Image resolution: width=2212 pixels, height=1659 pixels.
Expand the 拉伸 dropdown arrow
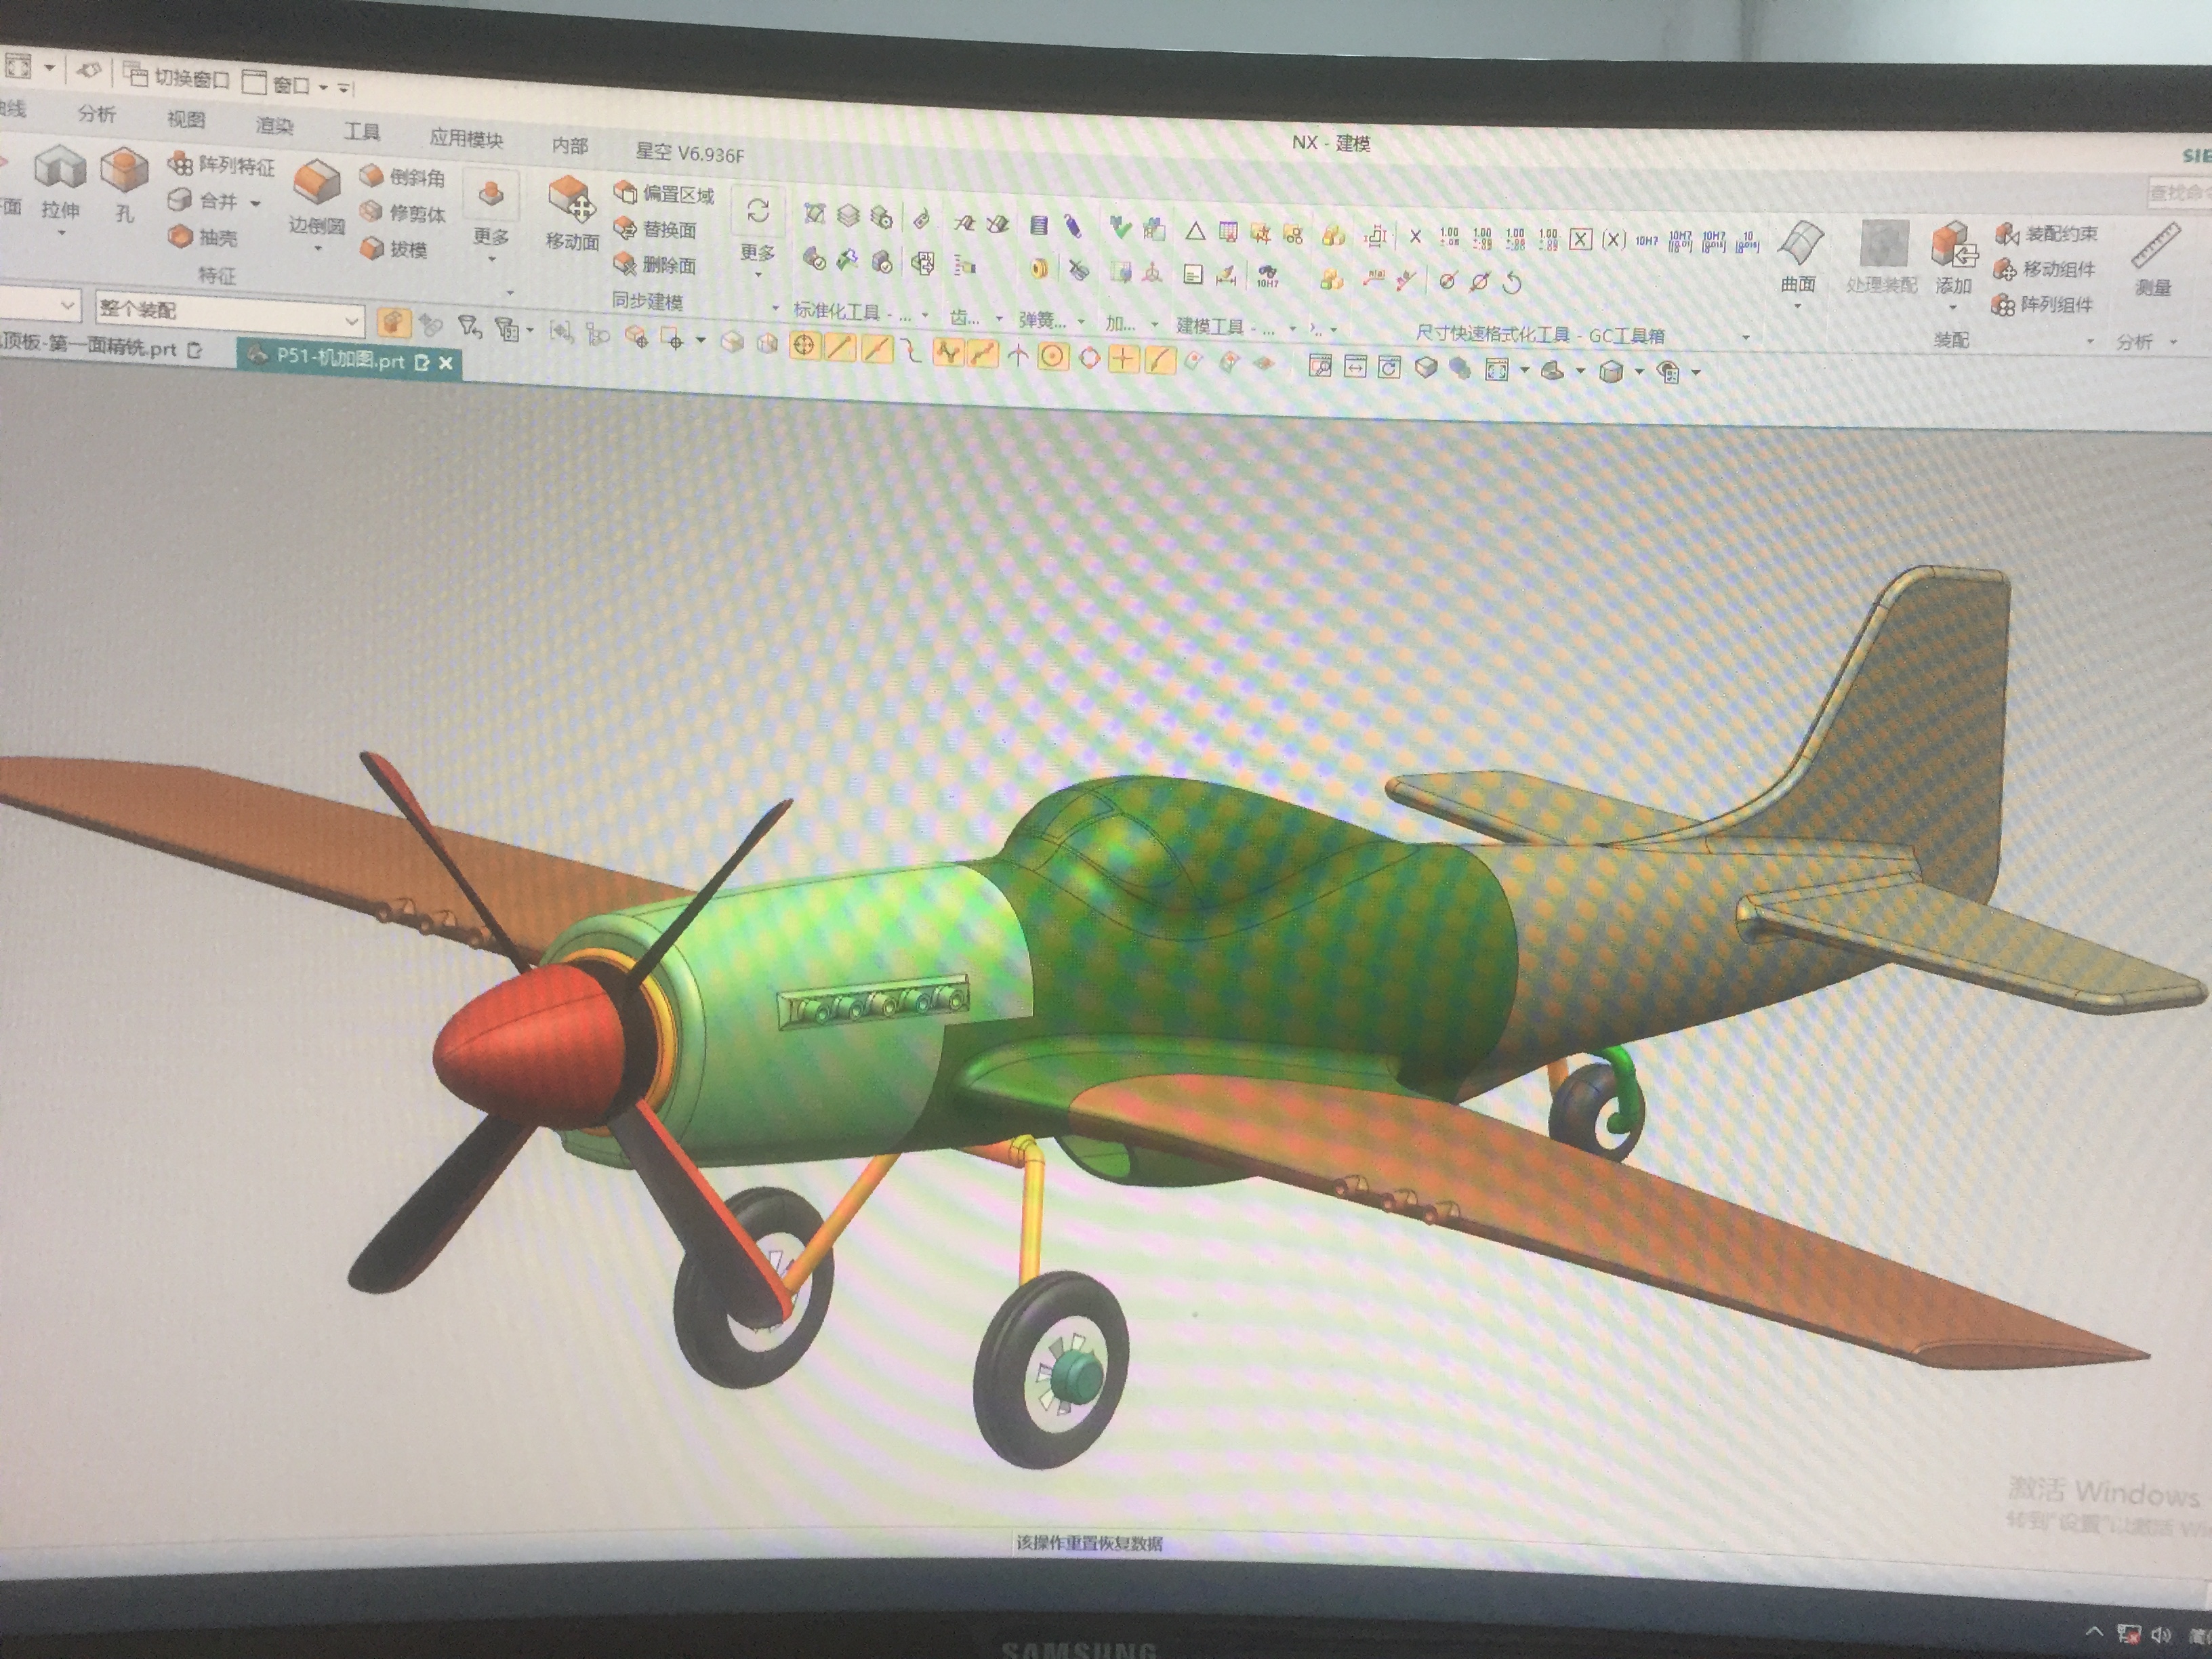[61, 234]
